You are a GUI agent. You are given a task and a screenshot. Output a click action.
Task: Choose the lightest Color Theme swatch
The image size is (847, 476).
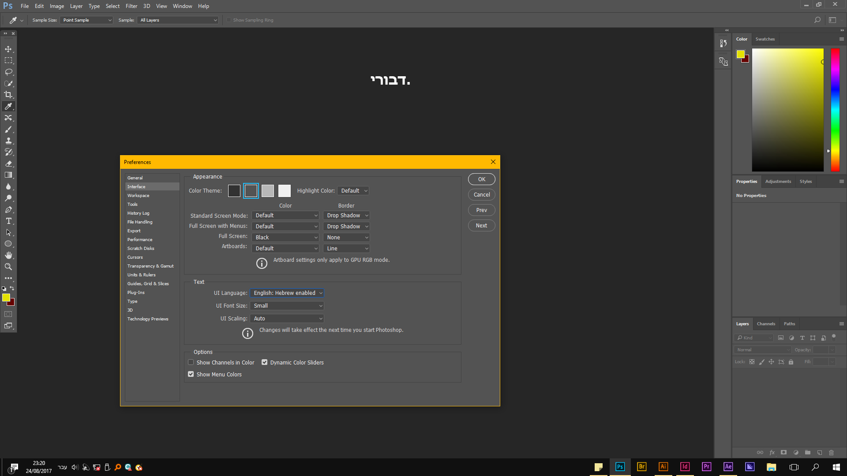click(x=285, y=191)
